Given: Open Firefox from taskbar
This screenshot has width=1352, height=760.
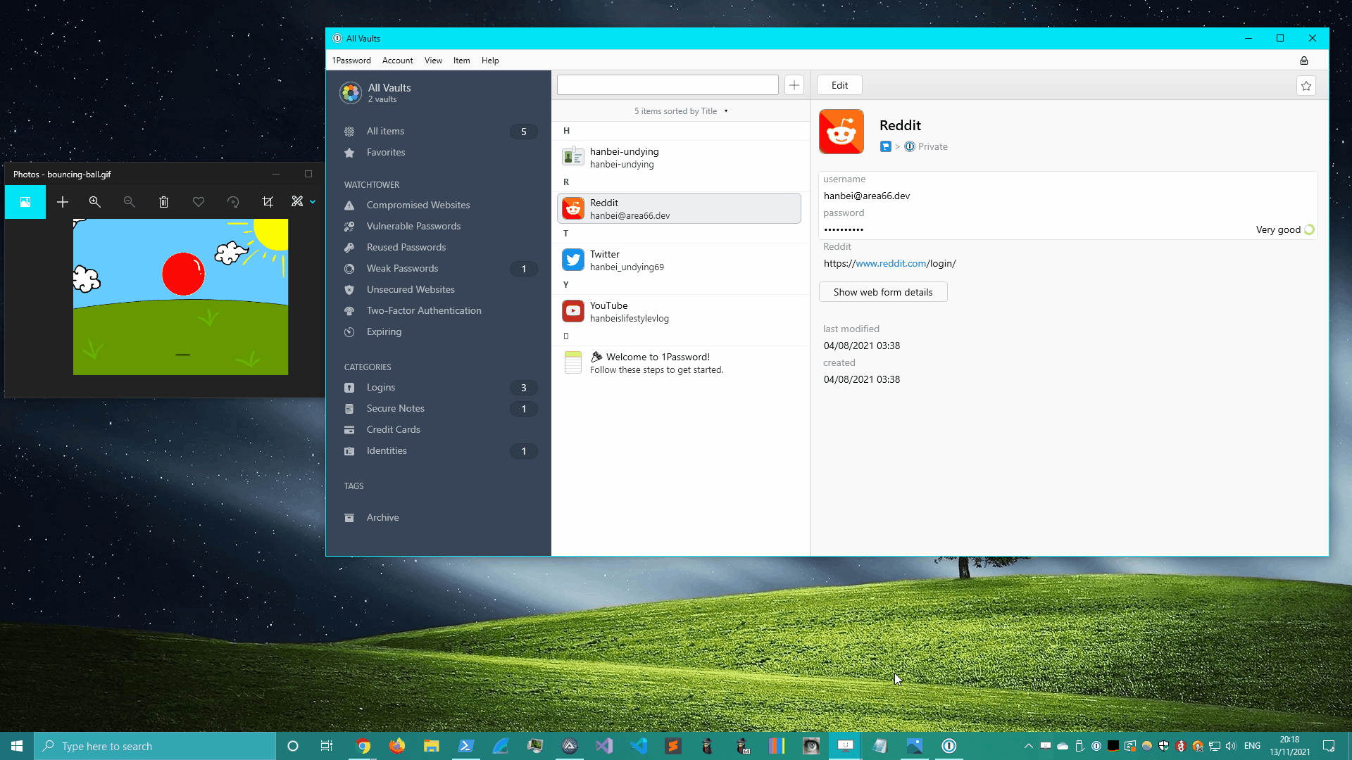Looking at the screenshot, I should 397,746.
